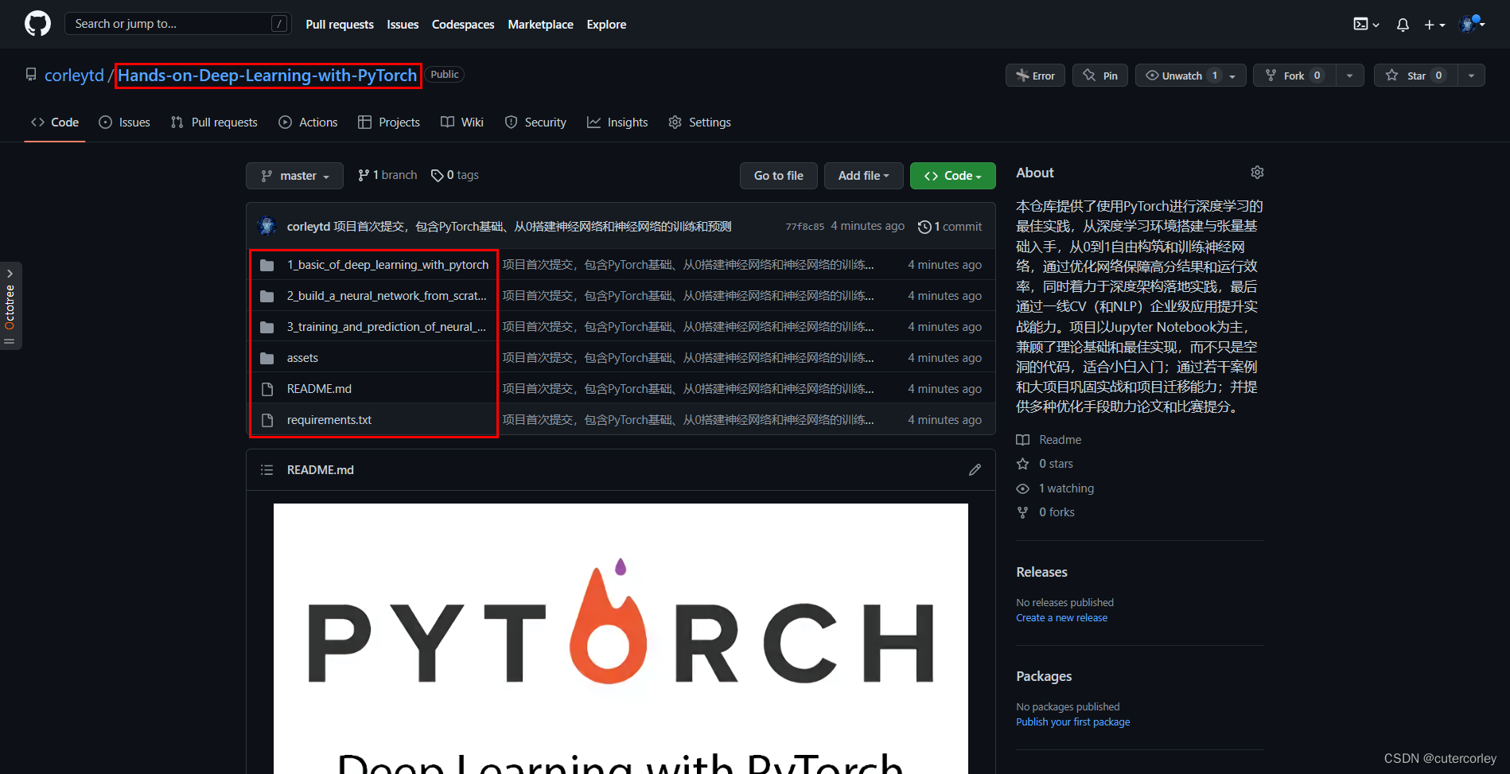Open the master branch selector
The width and height of the screenshot is (1510, 774).
click(x=294, y=175)
